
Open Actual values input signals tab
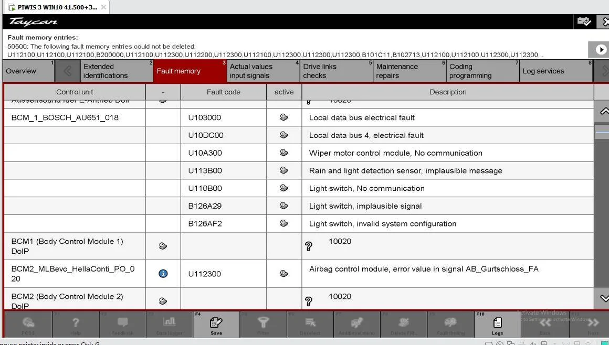click(x=263, y=71)
